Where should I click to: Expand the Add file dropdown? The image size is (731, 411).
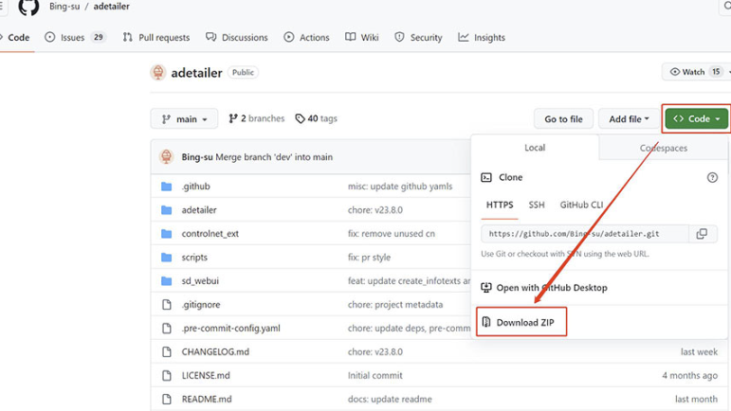[x=629, y=119]
